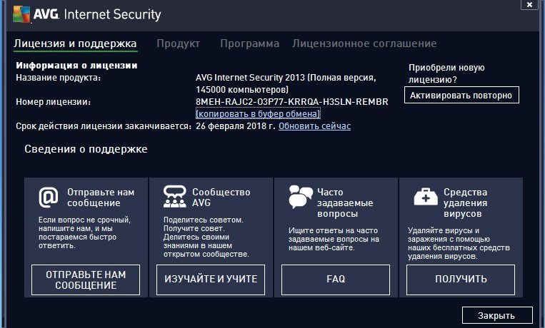Click the Обновить сейчас link
The width and height of the screenshot is (545, 328).
point(314,126)
